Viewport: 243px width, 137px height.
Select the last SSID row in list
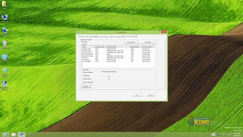click(x=118, y=62)
